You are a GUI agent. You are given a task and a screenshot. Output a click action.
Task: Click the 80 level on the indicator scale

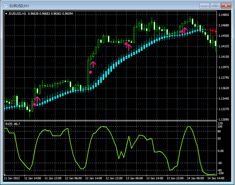(x=220, y=131)
